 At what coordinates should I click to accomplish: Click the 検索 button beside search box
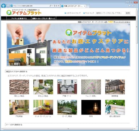pos(128,13)
